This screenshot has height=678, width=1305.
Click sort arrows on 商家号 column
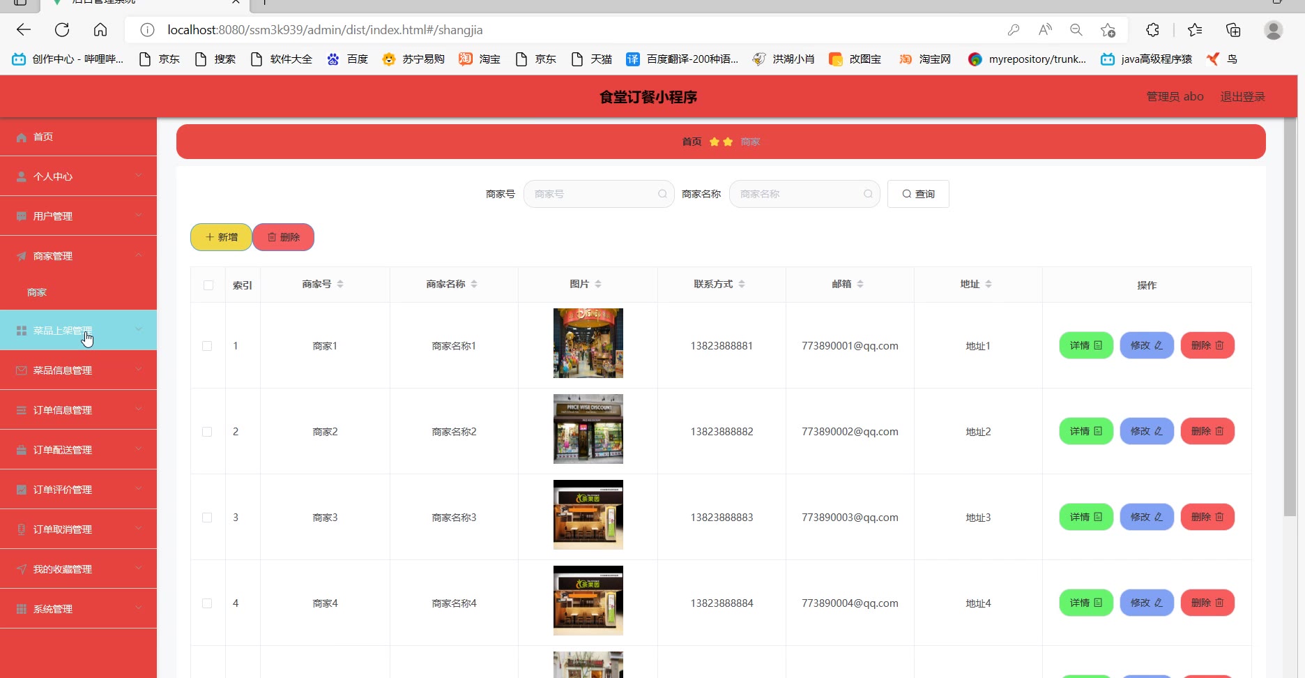pyautogui.click(x=340, y=284)
